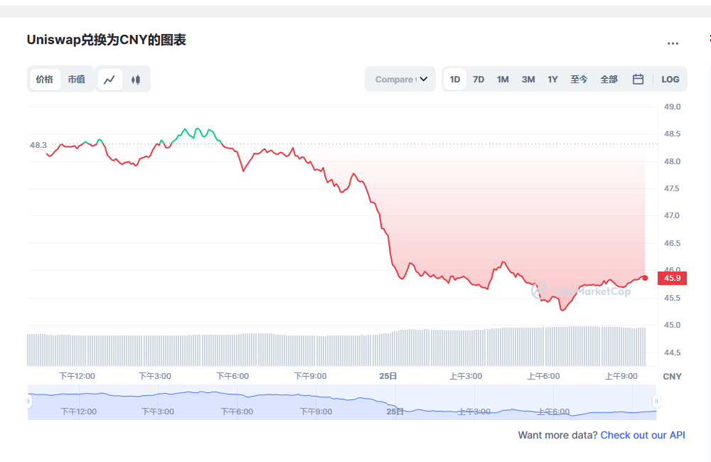
Task: Click the 49.0 y-axis value
Action: point(672,107)
